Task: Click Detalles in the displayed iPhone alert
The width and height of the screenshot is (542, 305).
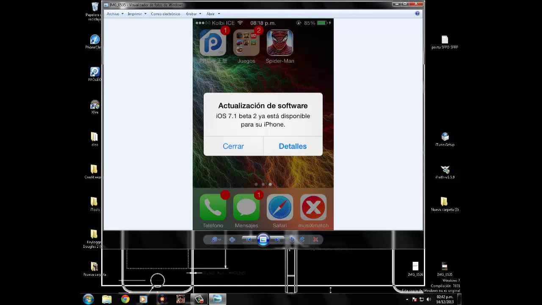Action: click(x=293, y=146)
